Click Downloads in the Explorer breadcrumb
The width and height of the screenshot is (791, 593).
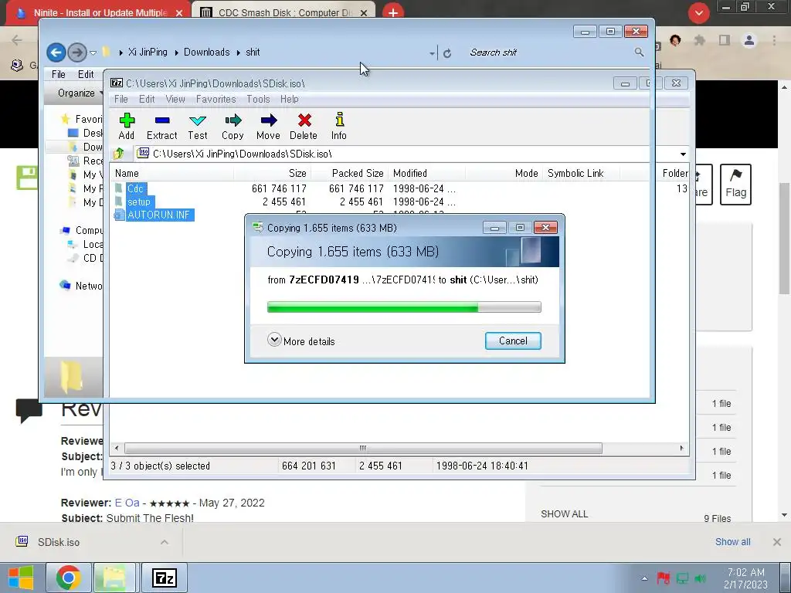coord(206,52)
